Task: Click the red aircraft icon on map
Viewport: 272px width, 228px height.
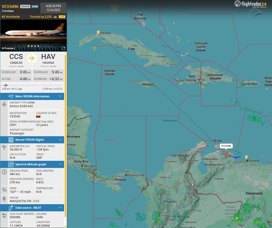Action: click(226, 154)
